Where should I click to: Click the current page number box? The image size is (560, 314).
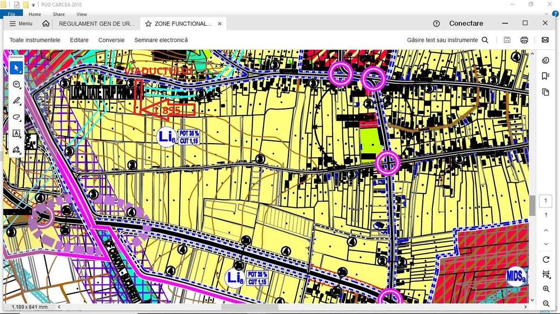coord(545,201)
